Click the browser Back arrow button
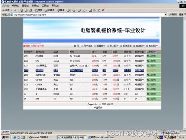 click(6, 10)
